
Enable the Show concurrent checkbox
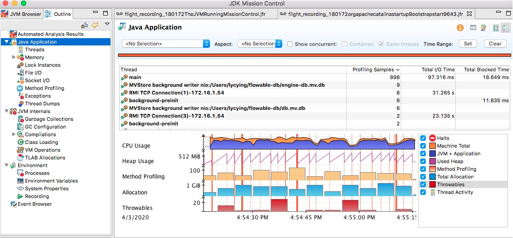point(290,44)
